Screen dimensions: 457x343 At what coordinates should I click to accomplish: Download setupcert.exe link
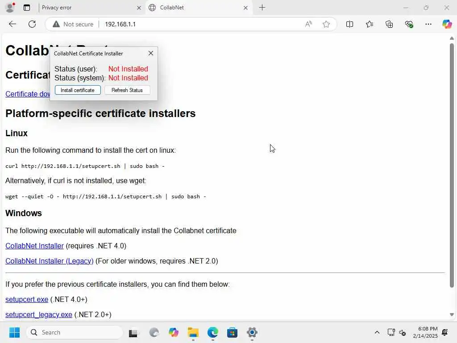(27, 300)
